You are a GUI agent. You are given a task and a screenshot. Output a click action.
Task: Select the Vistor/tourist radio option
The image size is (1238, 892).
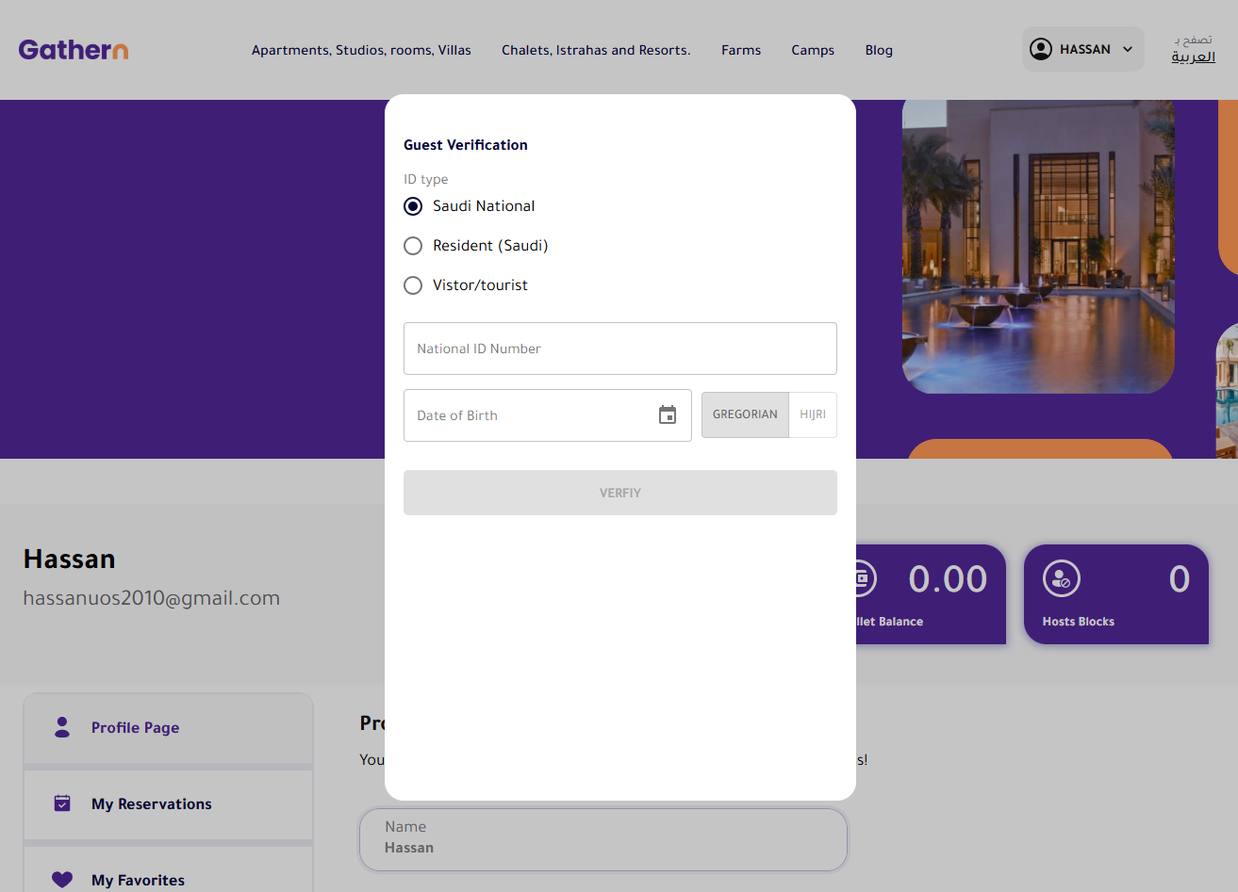[413, 285]
